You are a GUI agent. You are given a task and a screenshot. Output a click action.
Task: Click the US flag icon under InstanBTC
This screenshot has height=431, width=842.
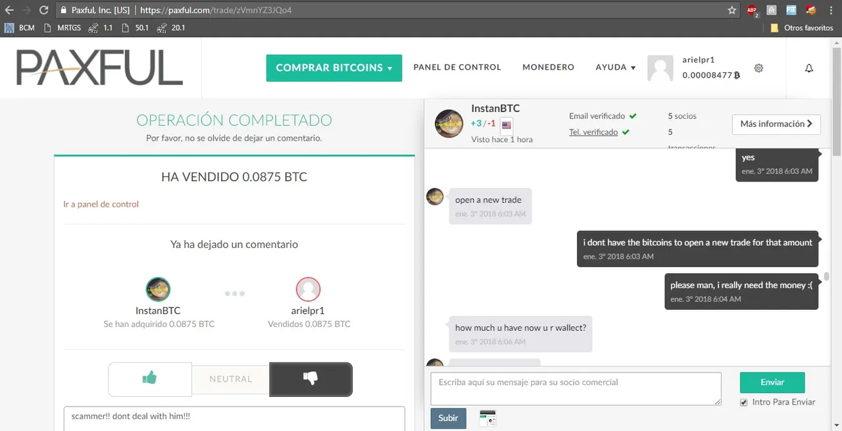[x=507, y=125]
